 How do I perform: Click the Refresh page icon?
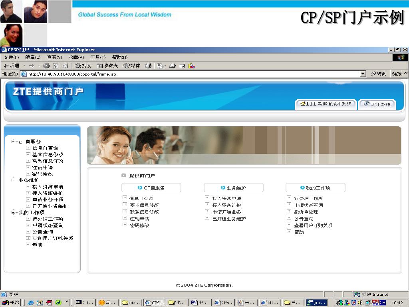(x=56, y=66)
